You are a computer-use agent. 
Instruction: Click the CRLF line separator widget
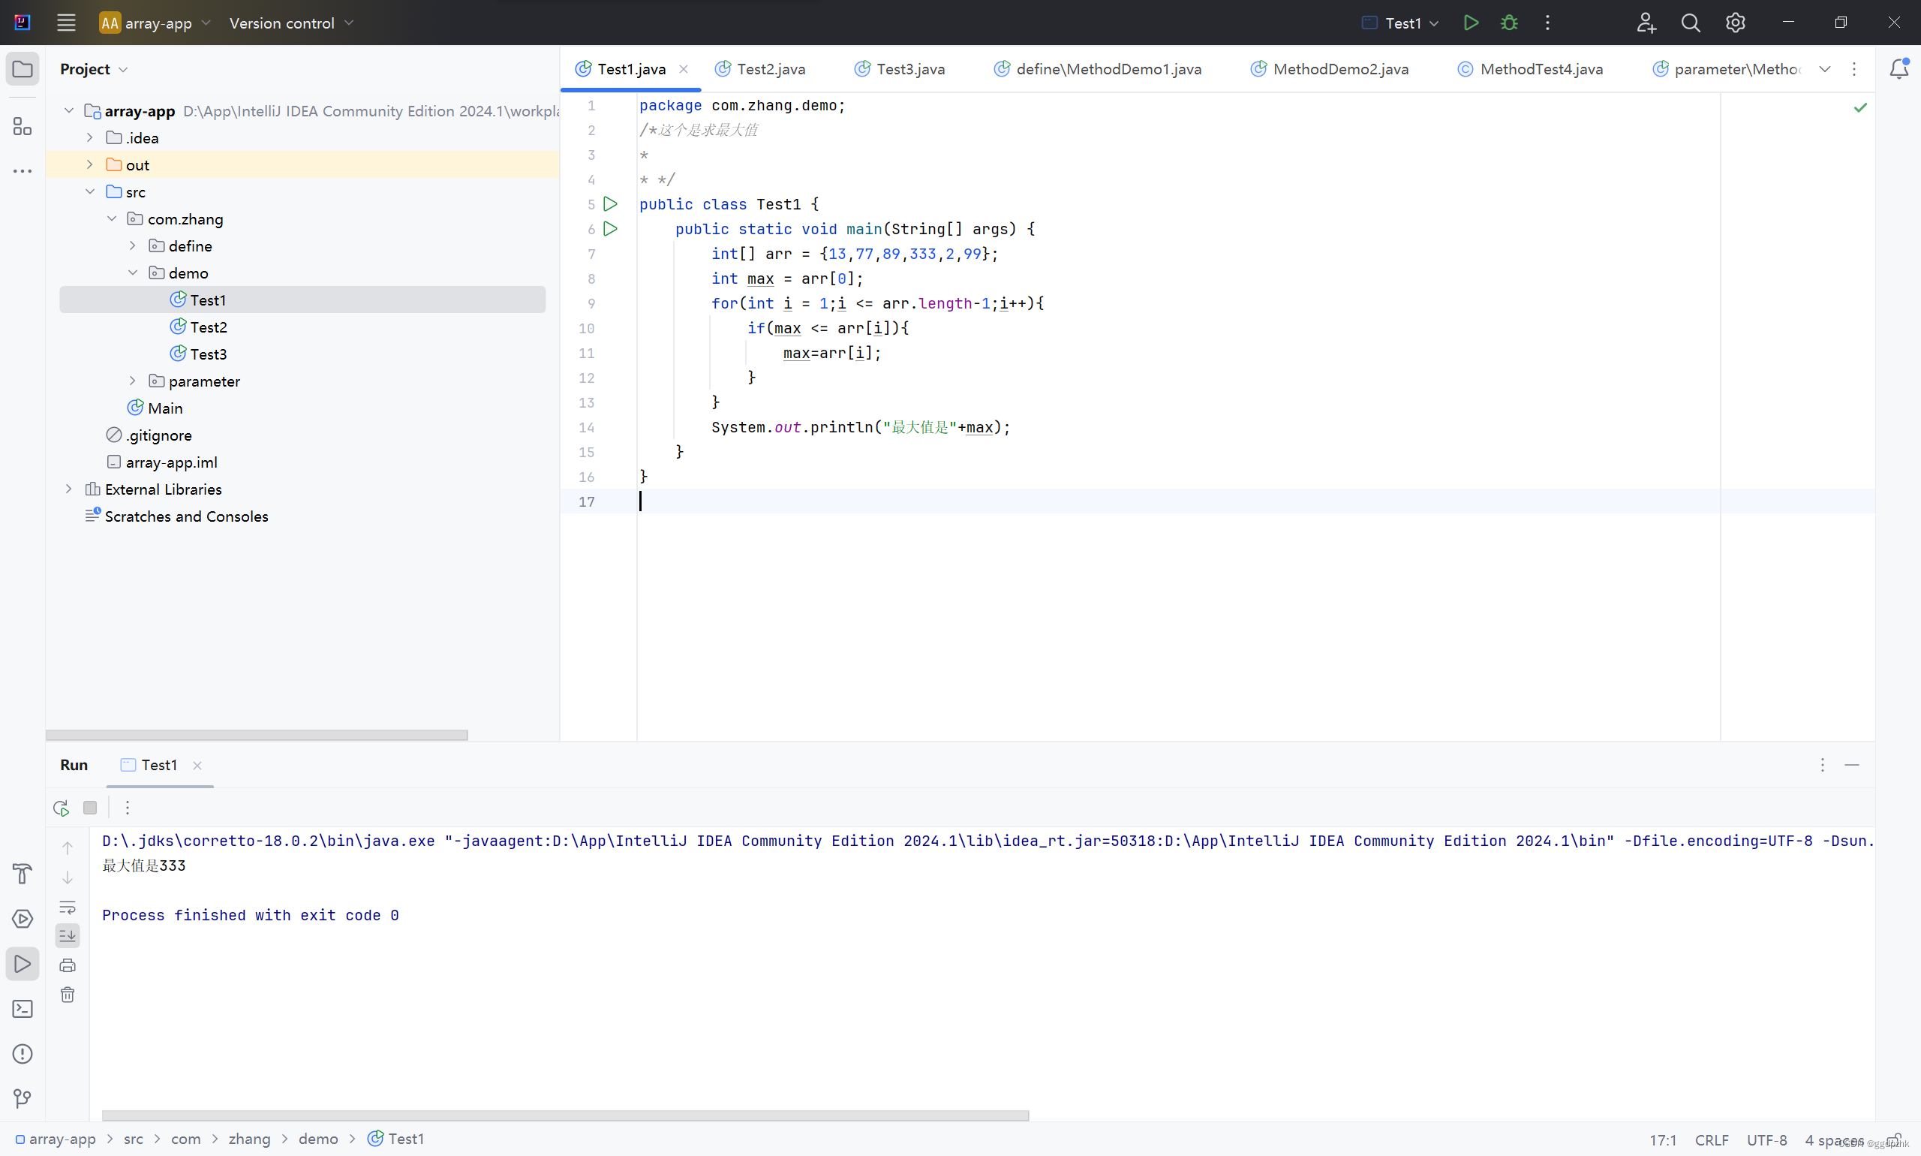(x=1712, y=1139)
